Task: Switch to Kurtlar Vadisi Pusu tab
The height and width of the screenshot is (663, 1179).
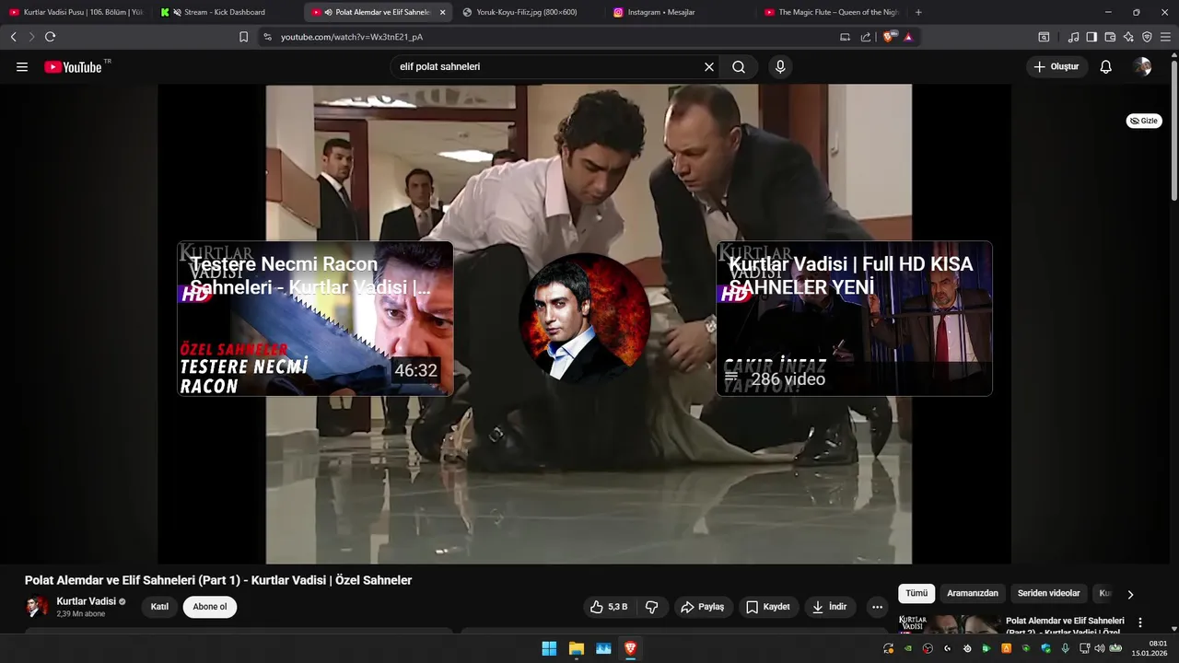Action: coord(76,12)
